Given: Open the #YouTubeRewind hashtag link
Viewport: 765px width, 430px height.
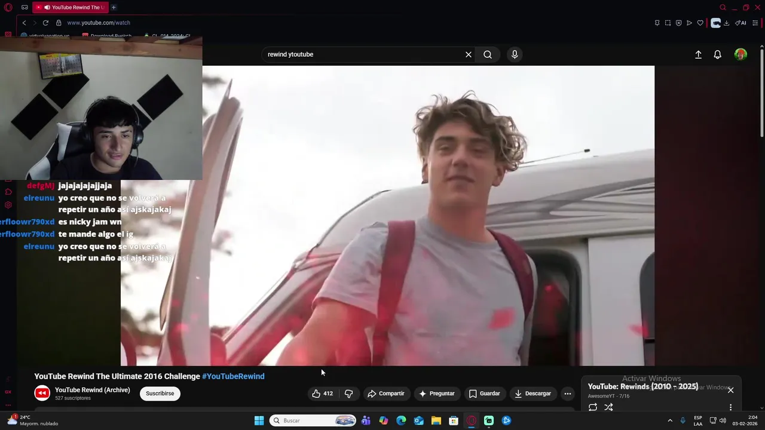Looking at the screenshot, I should 233,376.
